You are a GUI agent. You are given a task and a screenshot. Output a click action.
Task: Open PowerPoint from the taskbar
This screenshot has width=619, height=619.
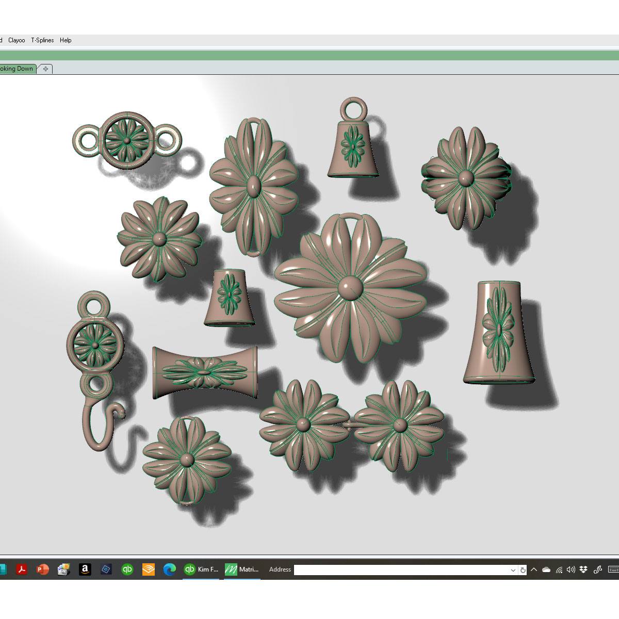[43, 569]
